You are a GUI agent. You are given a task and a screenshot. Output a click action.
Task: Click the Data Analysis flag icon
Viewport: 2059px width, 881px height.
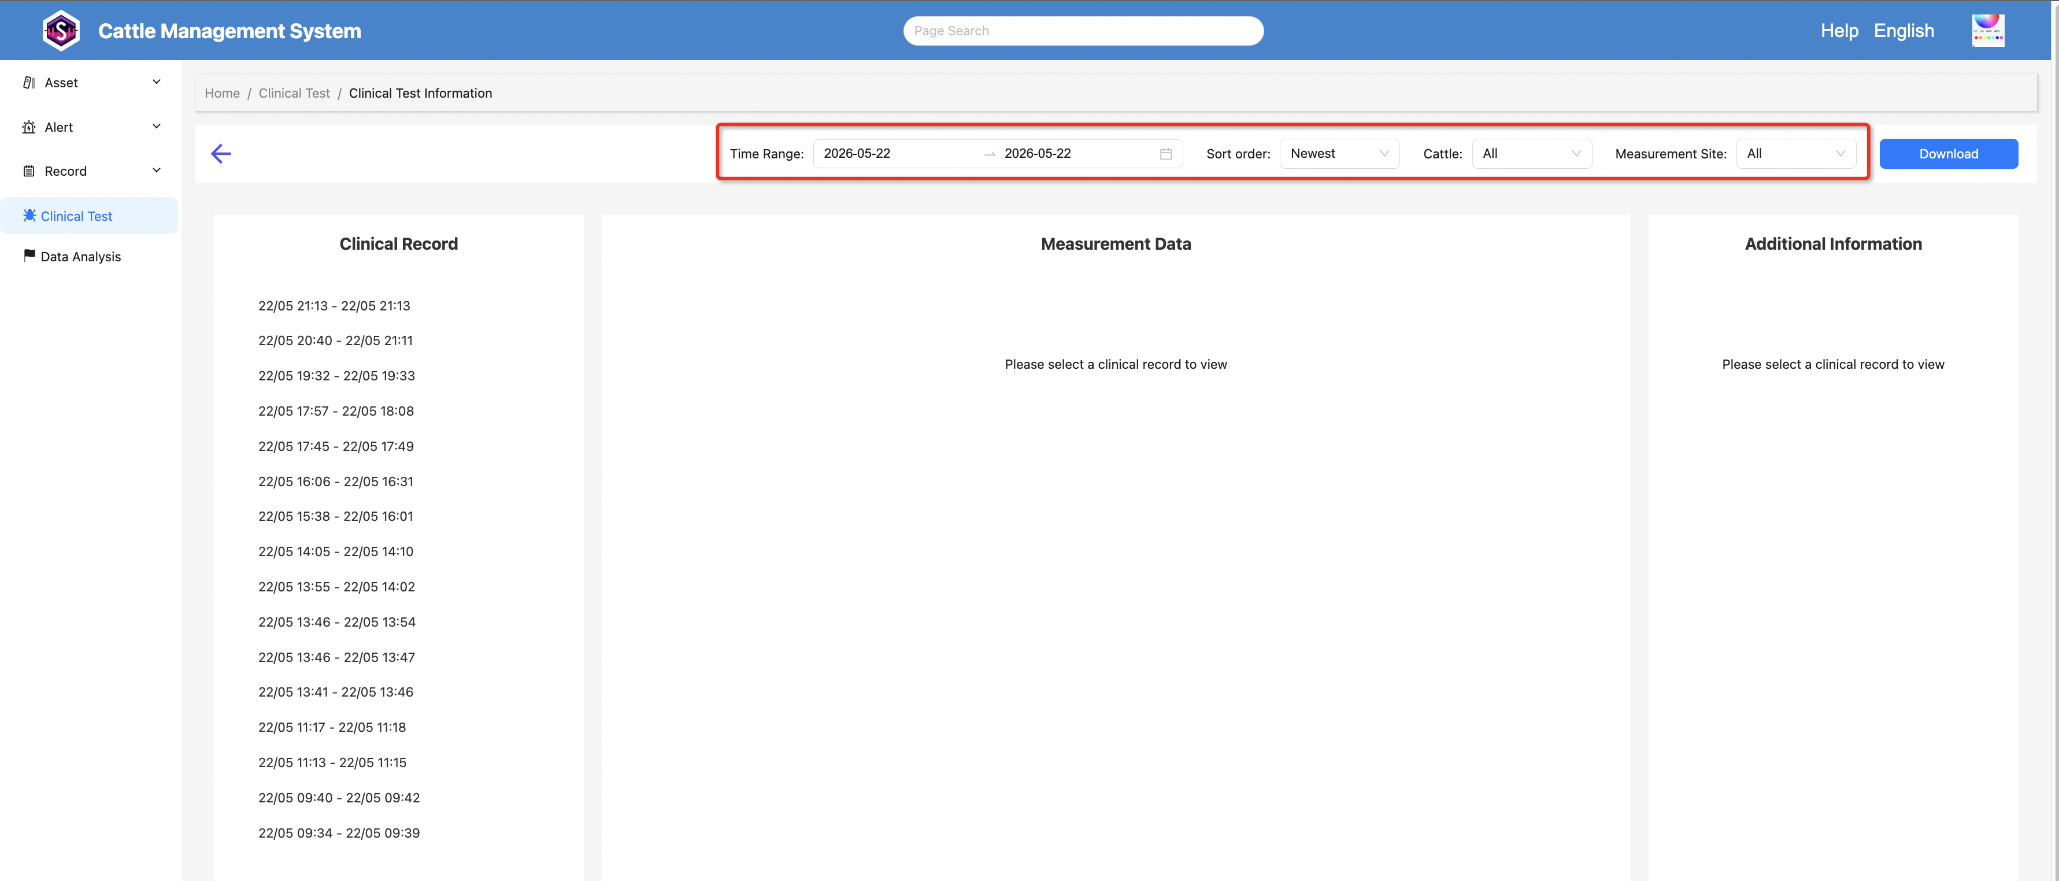[29, 256]
